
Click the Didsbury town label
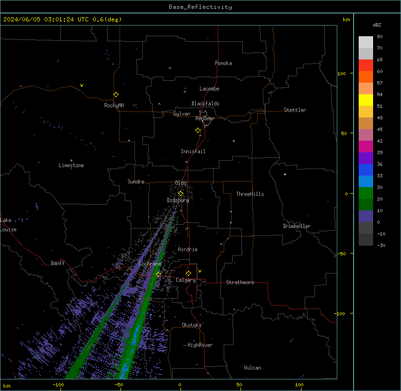(x=178, y=200)
